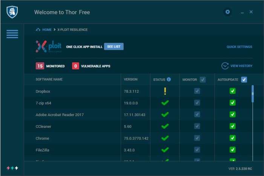Close the Thor Free window
264x176 pixels.
point(251,12)
